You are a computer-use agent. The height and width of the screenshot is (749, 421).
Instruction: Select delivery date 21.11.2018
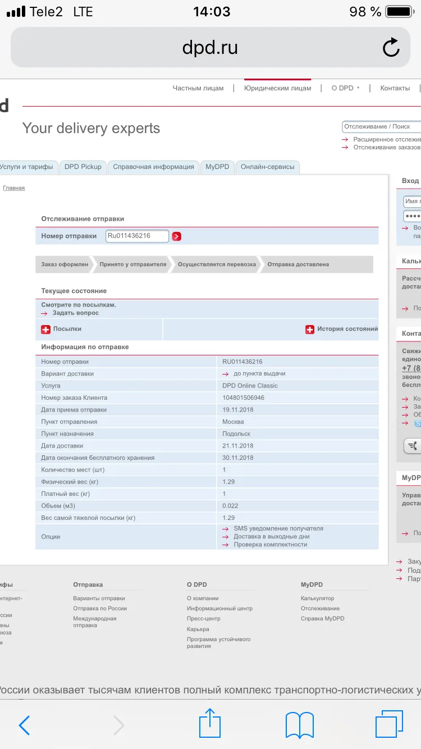(x=238, y=446)
